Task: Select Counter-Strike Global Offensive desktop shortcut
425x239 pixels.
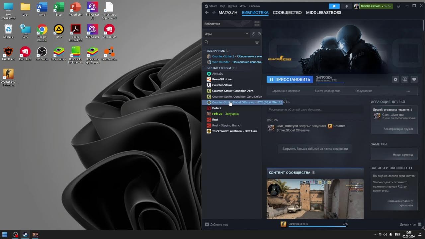Action: pyautogui.click(x=8, y=78)
